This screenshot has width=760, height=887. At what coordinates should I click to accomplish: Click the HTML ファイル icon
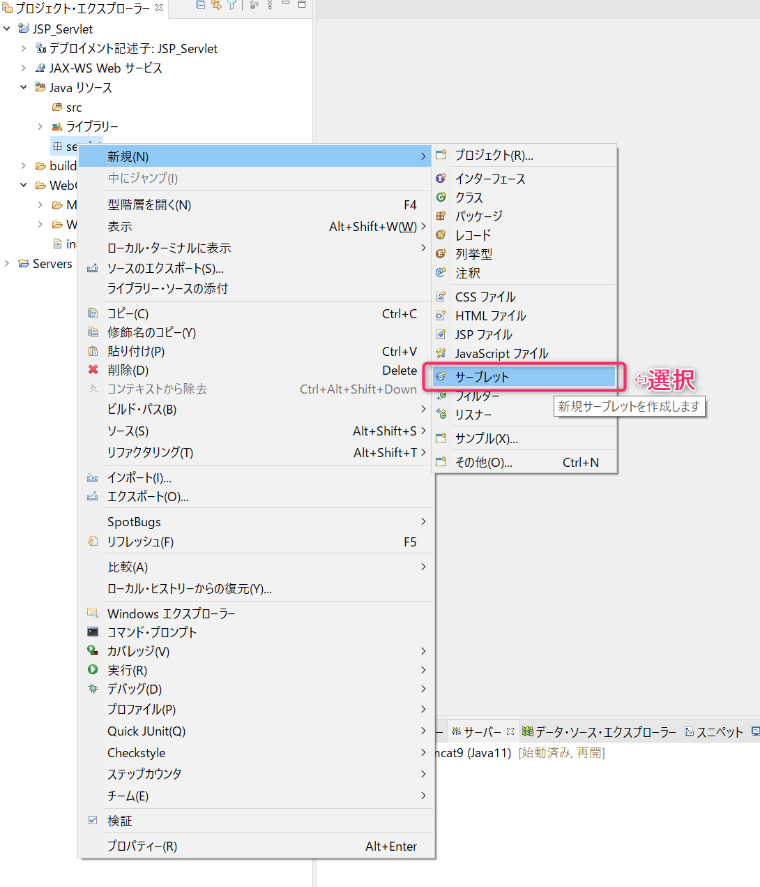pos(441,315)
